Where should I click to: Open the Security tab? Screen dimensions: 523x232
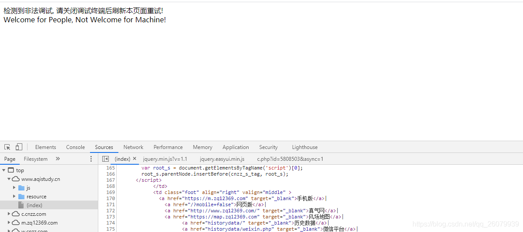coord(269,147)
